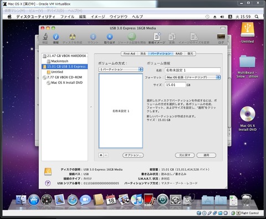Select Mac OS X Install DVD in sidebar
The width and height of the screenshot is (266, 219).
(x=64, y=83)
